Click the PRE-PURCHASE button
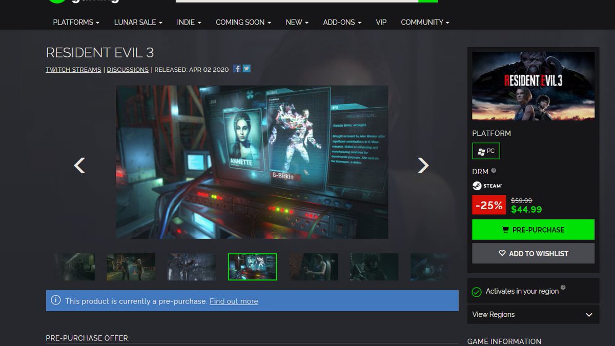Screen dimensions: 615x346 534,230
